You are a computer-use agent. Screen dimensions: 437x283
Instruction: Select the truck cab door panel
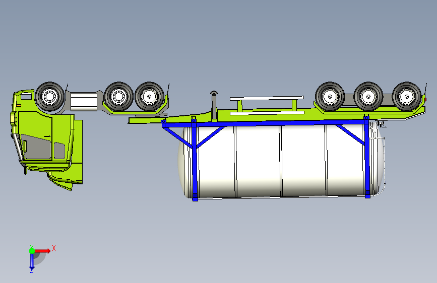click(35, 135)
